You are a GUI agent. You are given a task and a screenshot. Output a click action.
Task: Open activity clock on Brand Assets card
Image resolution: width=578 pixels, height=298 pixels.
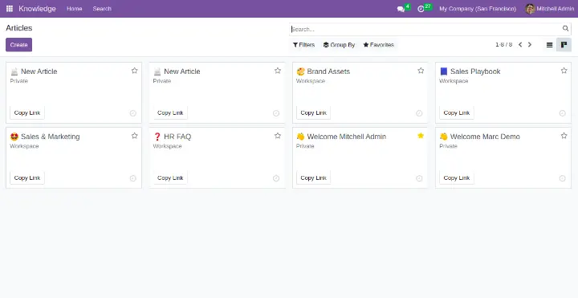click(x=419, y=113)
